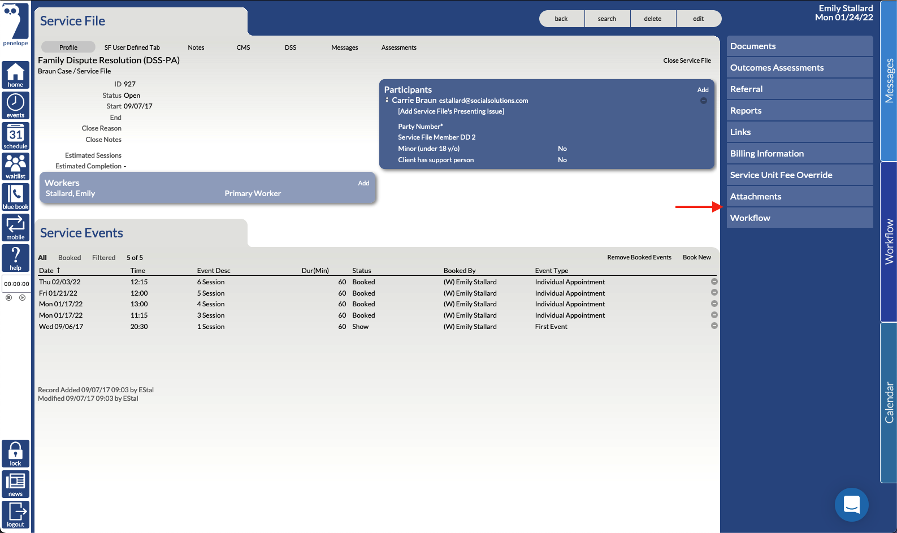
Task: Add a worker via Workers Add
Action: 363,183
